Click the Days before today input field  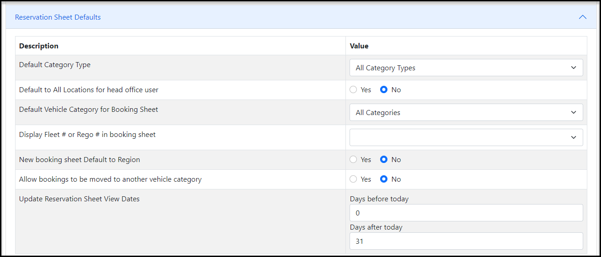coord(466,213)
